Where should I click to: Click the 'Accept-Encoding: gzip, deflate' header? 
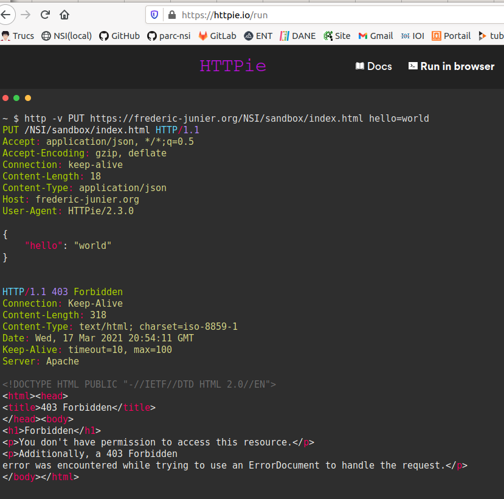pyautogui.click(x=85, y=153)
